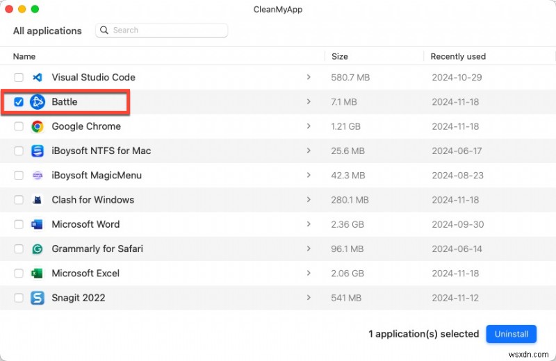The height and width of the screenshot is (361, 556).
Task: Click the Clash for Windows cat icon
Action: (x=38, y=200)
